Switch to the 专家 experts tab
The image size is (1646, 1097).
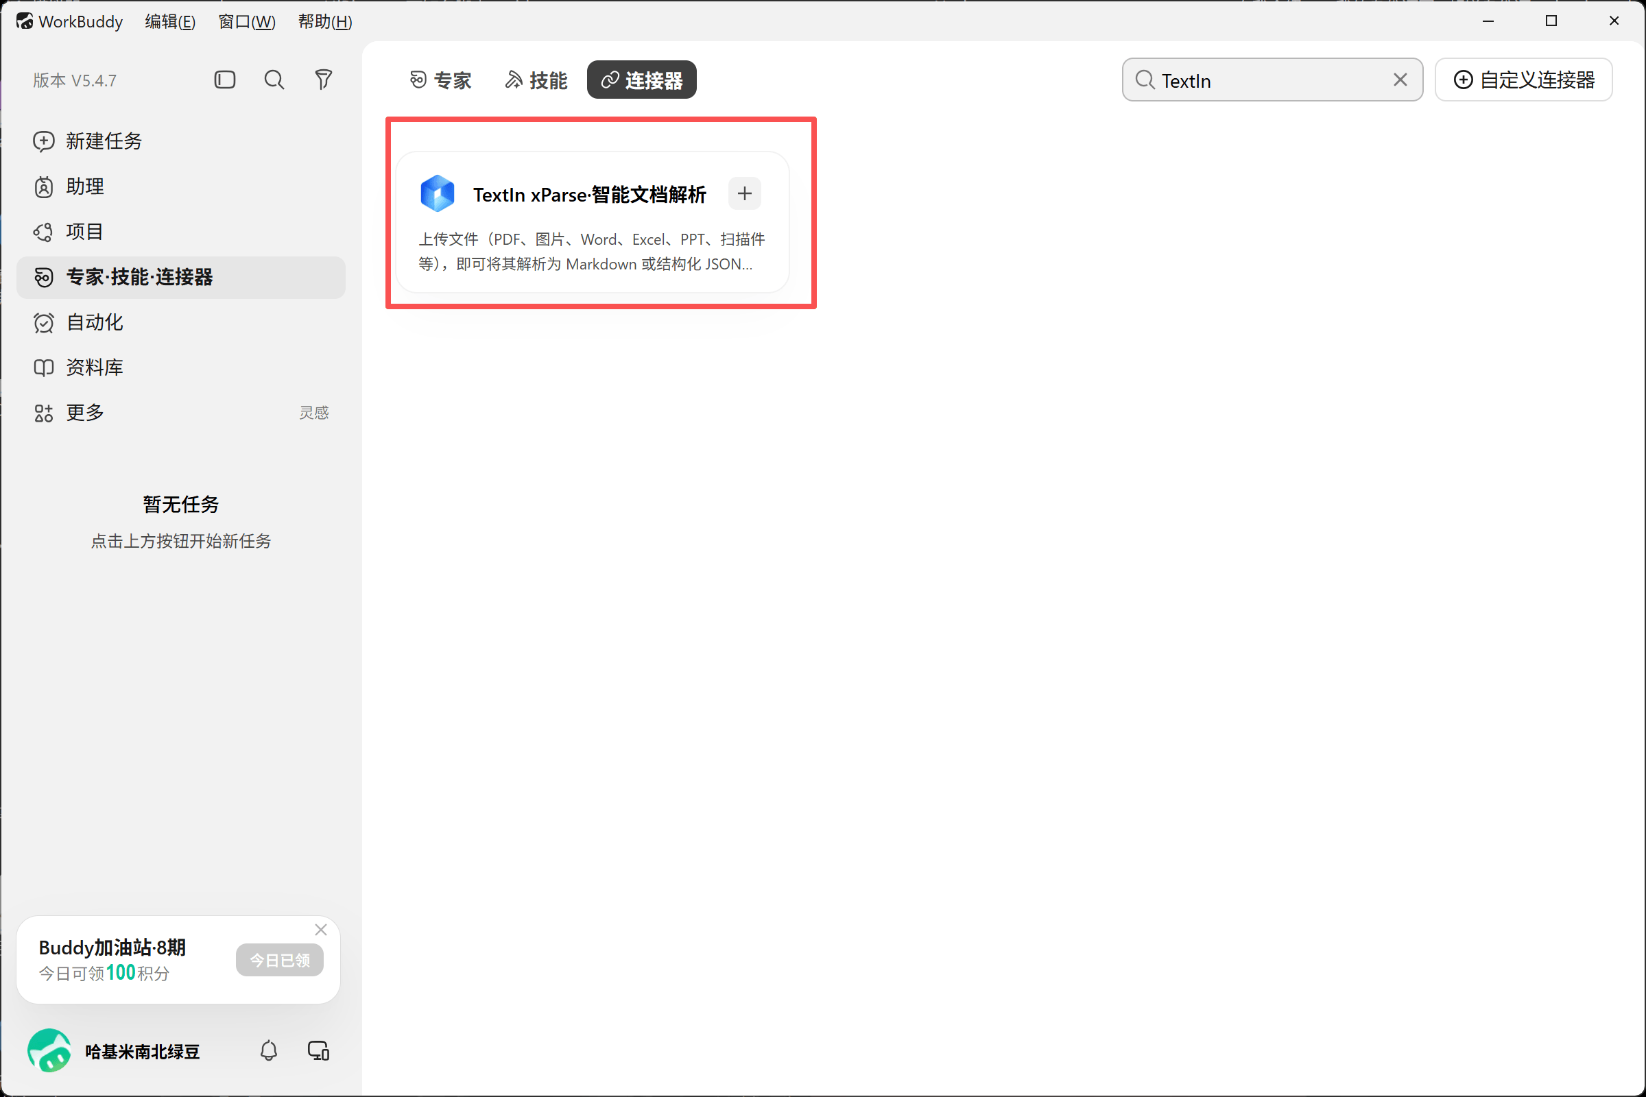pyautogui.click(x=441, y=80)
